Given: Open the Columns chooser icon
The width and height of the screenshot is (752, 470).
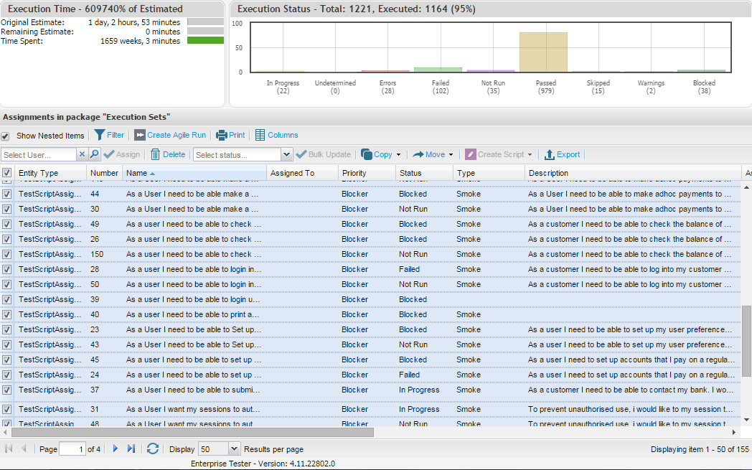Looking at the screenshot, I should click(x=260, y=135).
